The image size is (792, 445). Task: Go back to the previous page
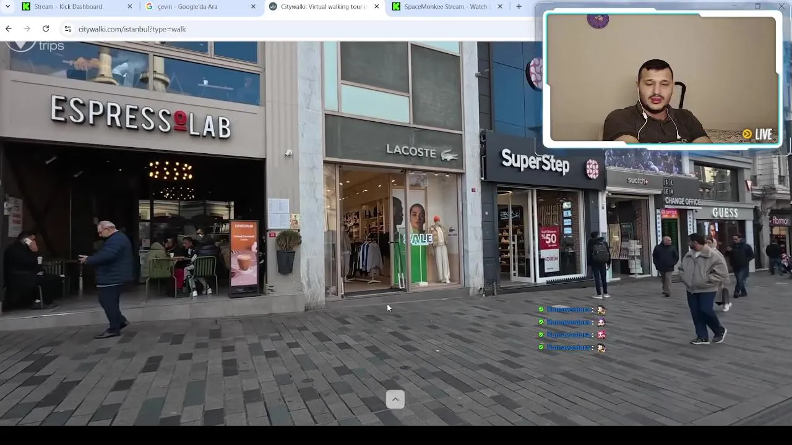coord(8,28)
